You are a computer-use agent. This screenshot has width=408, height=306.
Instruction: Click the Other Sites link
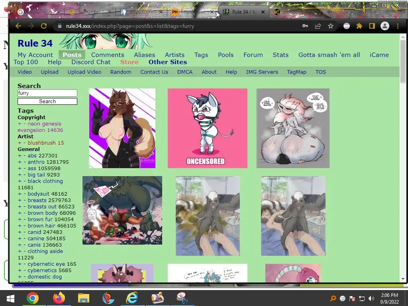pyautogui.click(x=168, y=62)
